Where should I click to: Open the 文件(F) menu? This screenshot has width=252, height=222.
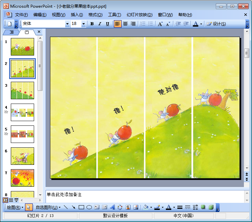(21, 15)
